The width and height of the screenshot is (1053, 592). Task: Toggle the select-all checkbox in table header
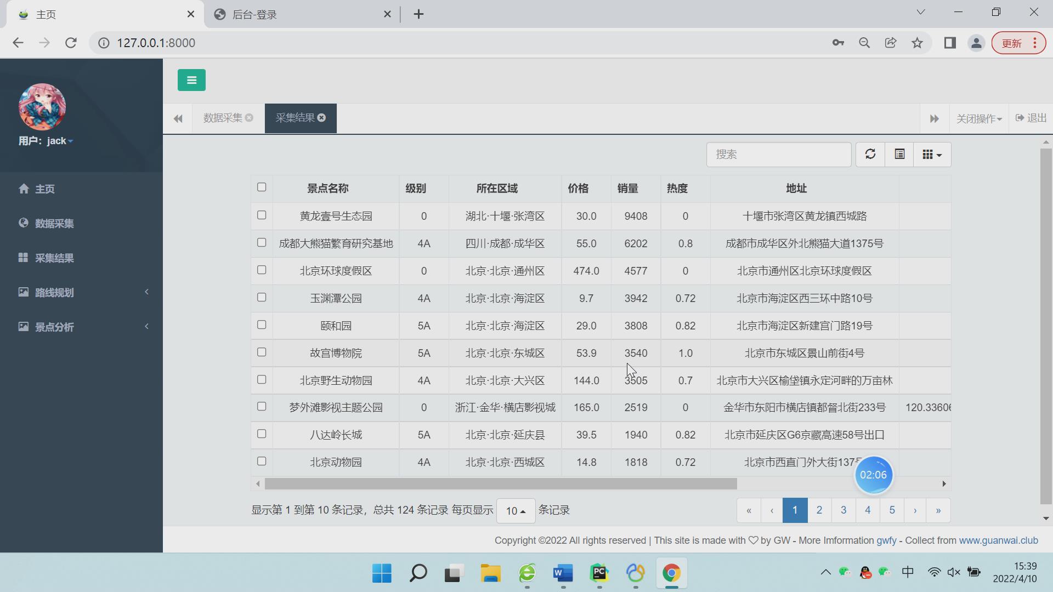click(262, 187)
